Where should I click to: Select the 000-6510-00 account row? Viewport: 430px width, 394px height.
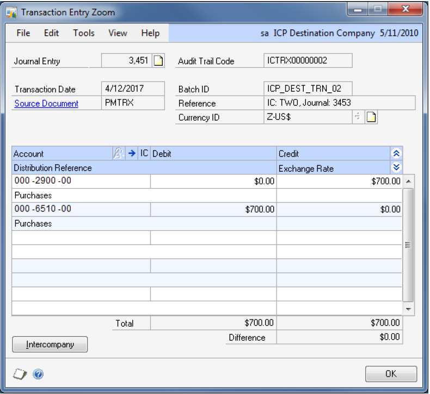pyautogui.click(x=81, y=209)
